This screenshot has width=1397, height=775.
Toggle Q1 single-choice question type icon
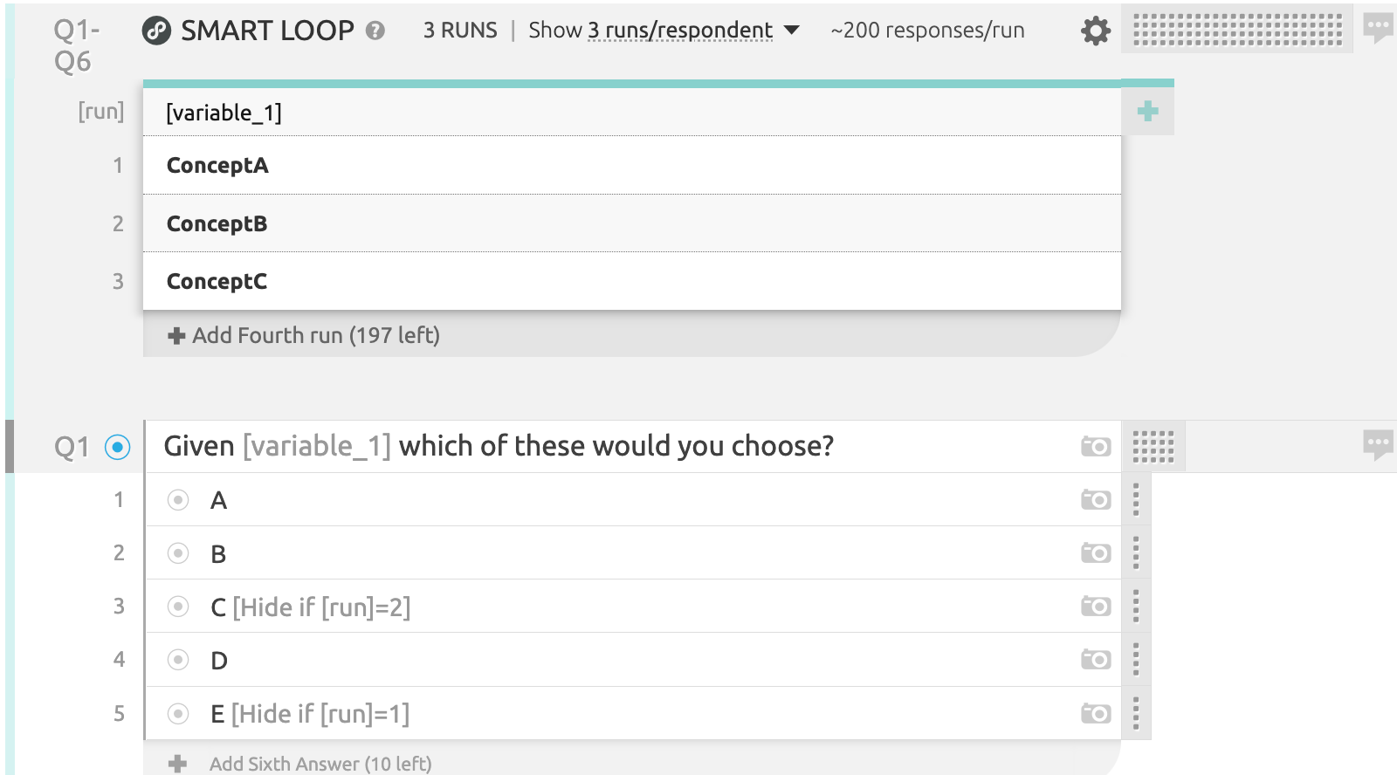tap(117, 448)
